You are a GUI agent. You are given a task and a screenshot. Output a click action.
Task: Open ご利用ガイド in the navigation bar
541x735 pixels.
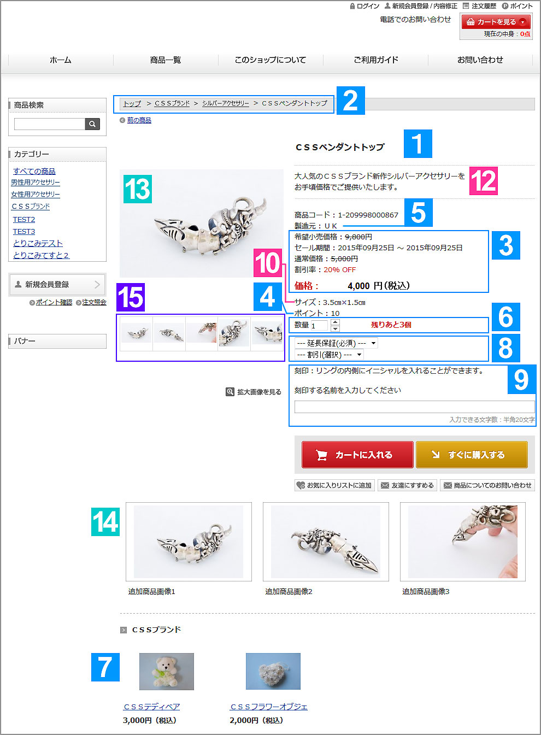click(376, 60)
